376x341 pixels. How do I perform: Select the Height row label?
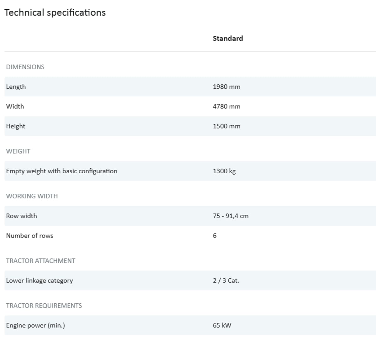16,126
